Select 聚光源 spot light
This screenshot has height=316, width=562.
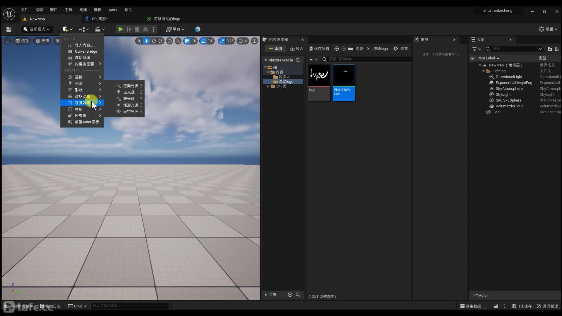tap(124, 99)
